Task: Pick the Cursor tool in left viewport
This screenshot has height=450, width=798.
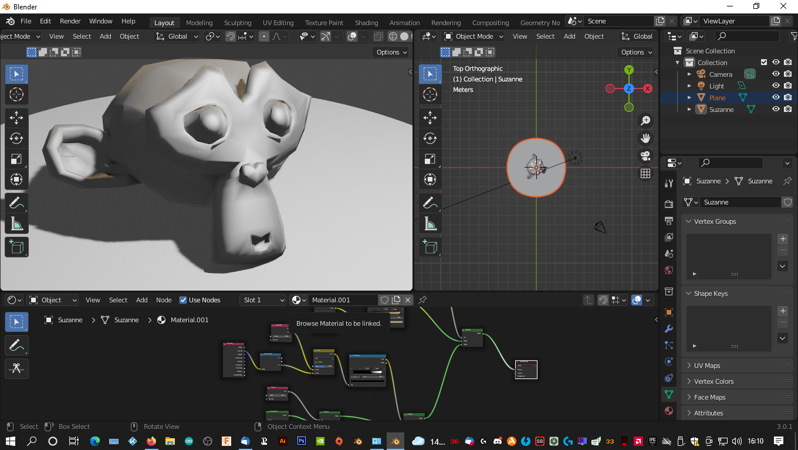Action: (x=16, y=94)
